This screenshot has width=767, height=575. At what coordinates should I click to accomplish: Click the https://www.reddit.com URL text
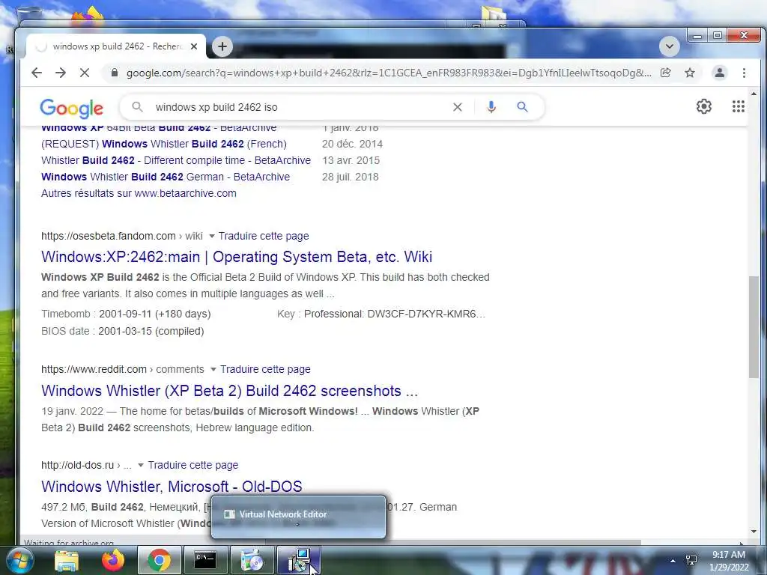[x=94, y=369]
